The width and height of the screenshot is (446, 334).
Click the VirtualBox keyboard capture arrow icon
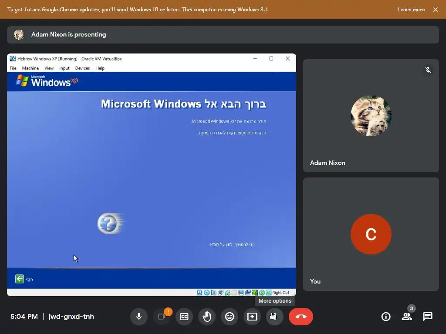pyautogui.click(x=268, y=293)
